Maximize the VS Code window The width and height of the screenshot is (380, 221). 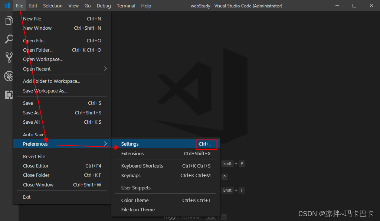click(354, 6)
